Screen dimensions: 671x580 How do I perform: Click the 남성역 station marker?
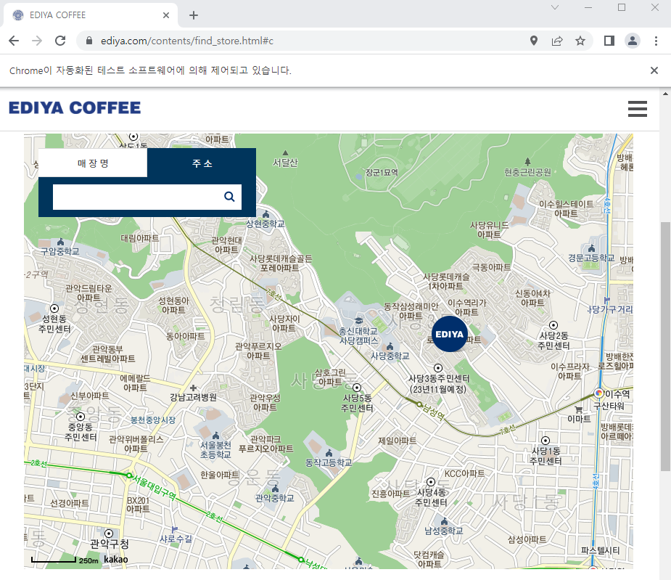coord(419,404)
